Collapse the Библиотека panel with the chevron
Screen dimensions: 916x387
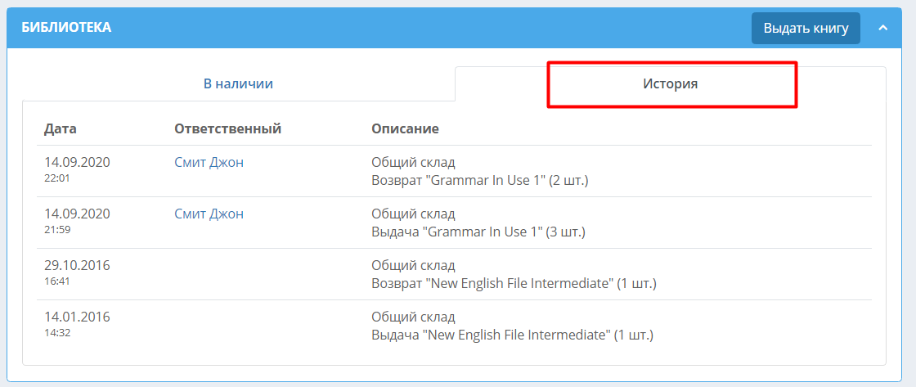pyautogui.click(x=883, y=28)
